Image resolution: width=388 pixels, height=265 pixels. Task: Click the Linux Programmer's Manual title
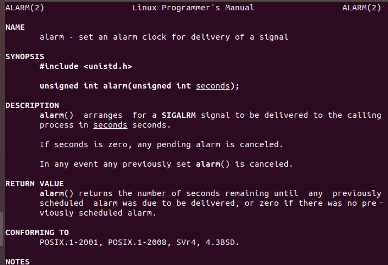pyautogui.click(x=193, y=8)
